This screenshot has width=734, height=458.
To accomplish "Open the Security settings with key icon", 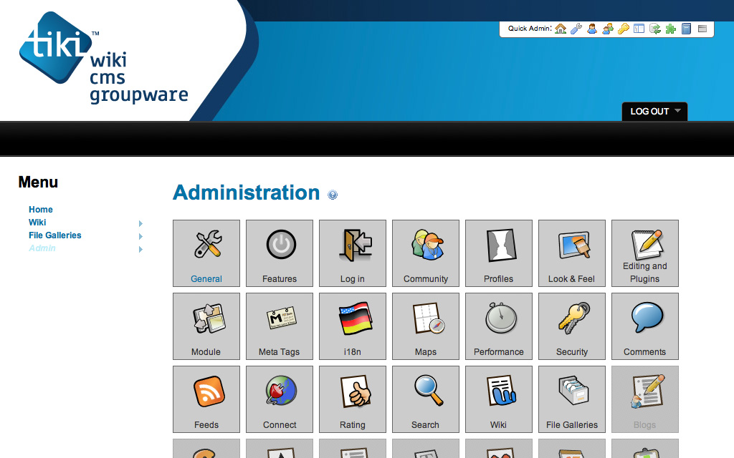I will [572, 326].
